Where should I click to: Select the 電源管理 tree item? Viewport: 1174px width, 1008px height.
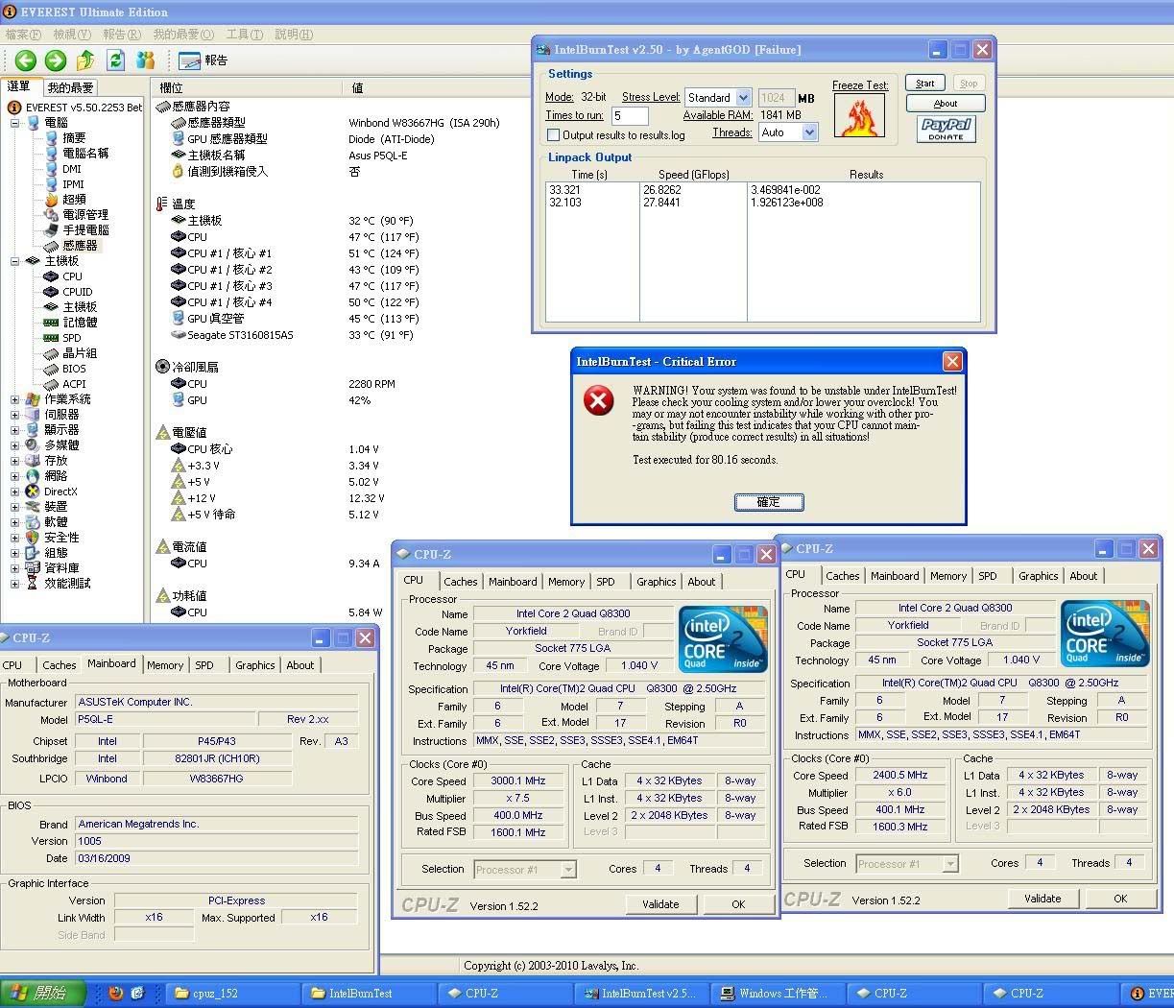pyautogui.click(x=85, y=215)
